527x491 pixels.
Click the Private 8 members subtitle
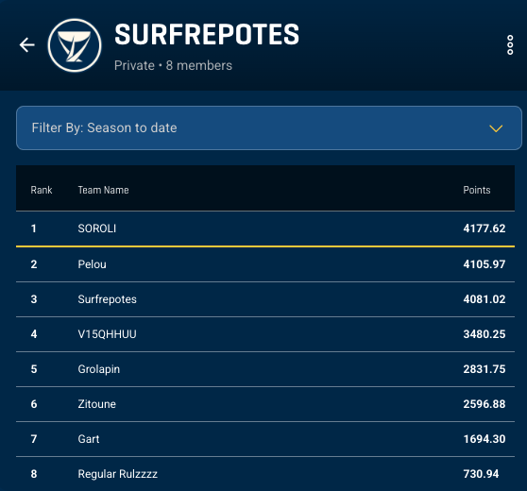[x=173, y=65]
